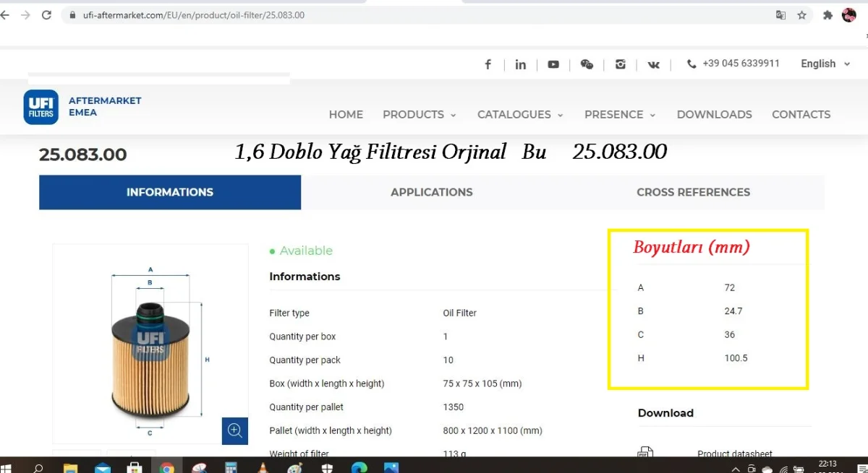Go forward in Chrome browser

25,14
